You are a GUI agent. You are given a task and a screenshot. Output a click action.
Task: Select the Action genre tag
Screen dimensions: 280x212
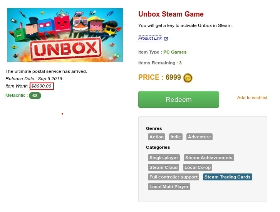[156, 137]
